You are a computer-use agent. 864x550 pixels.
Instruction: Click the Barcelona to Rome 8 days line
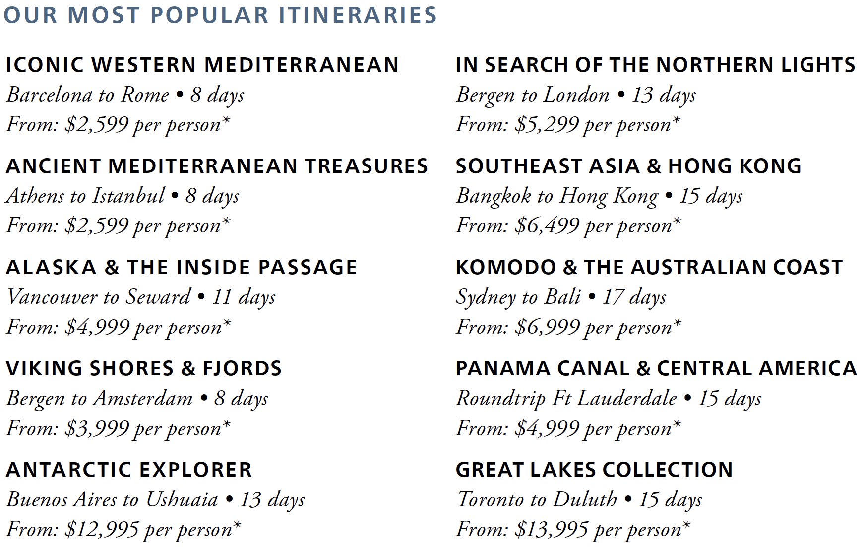(x=125, y=95)
